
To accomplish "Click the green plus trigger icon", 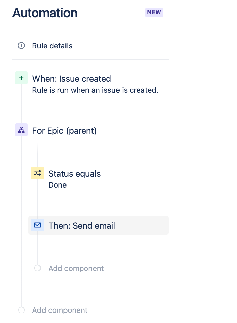I will [21, 78].
